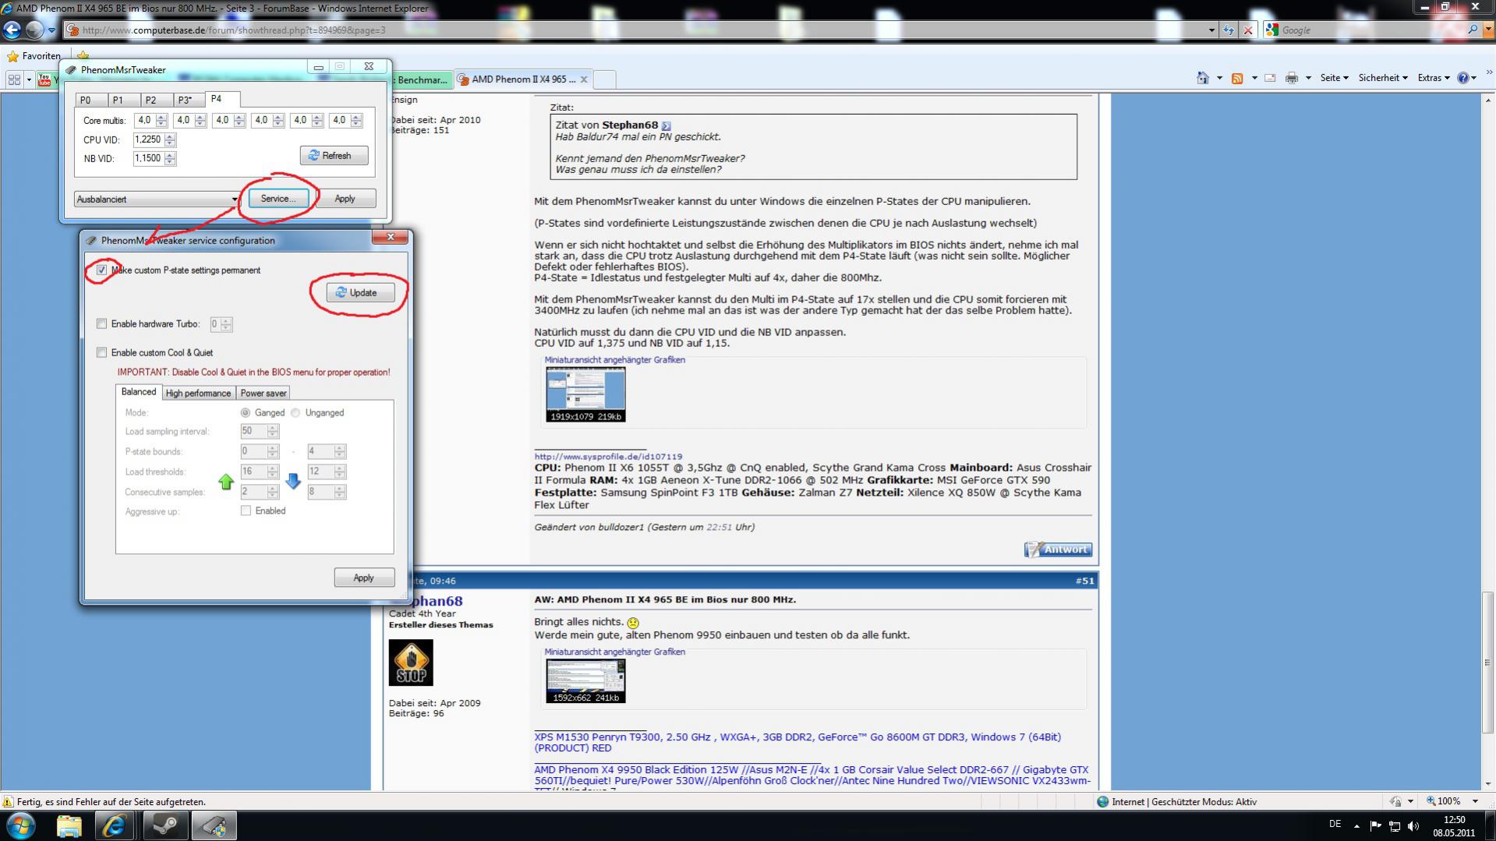Click the PhenomMsrTweaker taskbar icon
The image size is (1496, 841).
[x=214, y=825]
